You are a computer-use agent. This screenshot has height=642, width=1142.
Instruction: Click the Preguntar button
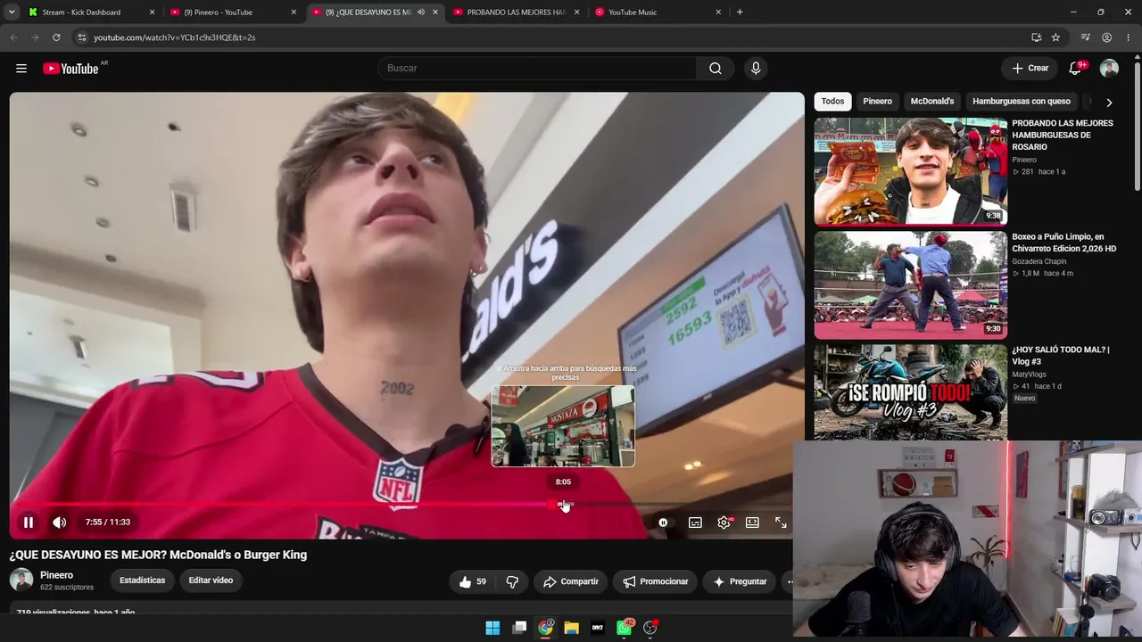click(x=740, y=581)
